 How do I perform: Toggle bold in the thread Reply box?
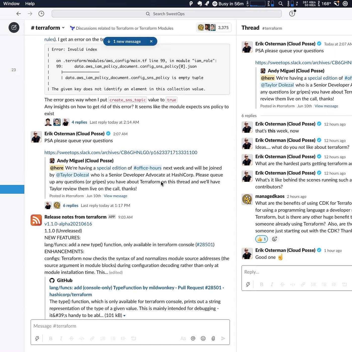(262, 284)
